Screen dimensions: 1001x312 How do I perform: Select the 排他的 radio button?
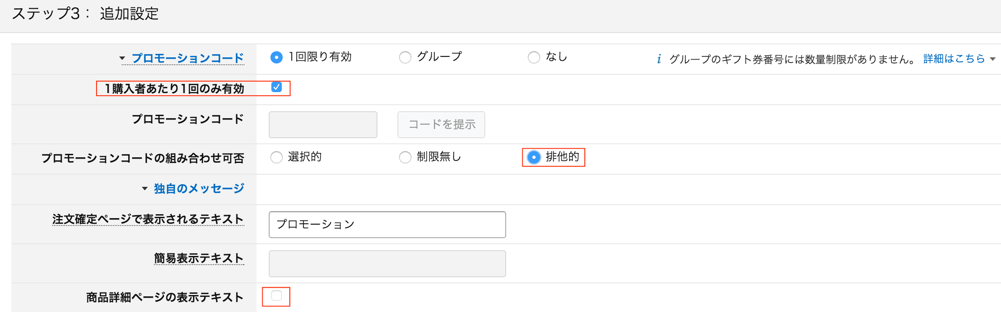pyautogui.click(x=534, y=157)
